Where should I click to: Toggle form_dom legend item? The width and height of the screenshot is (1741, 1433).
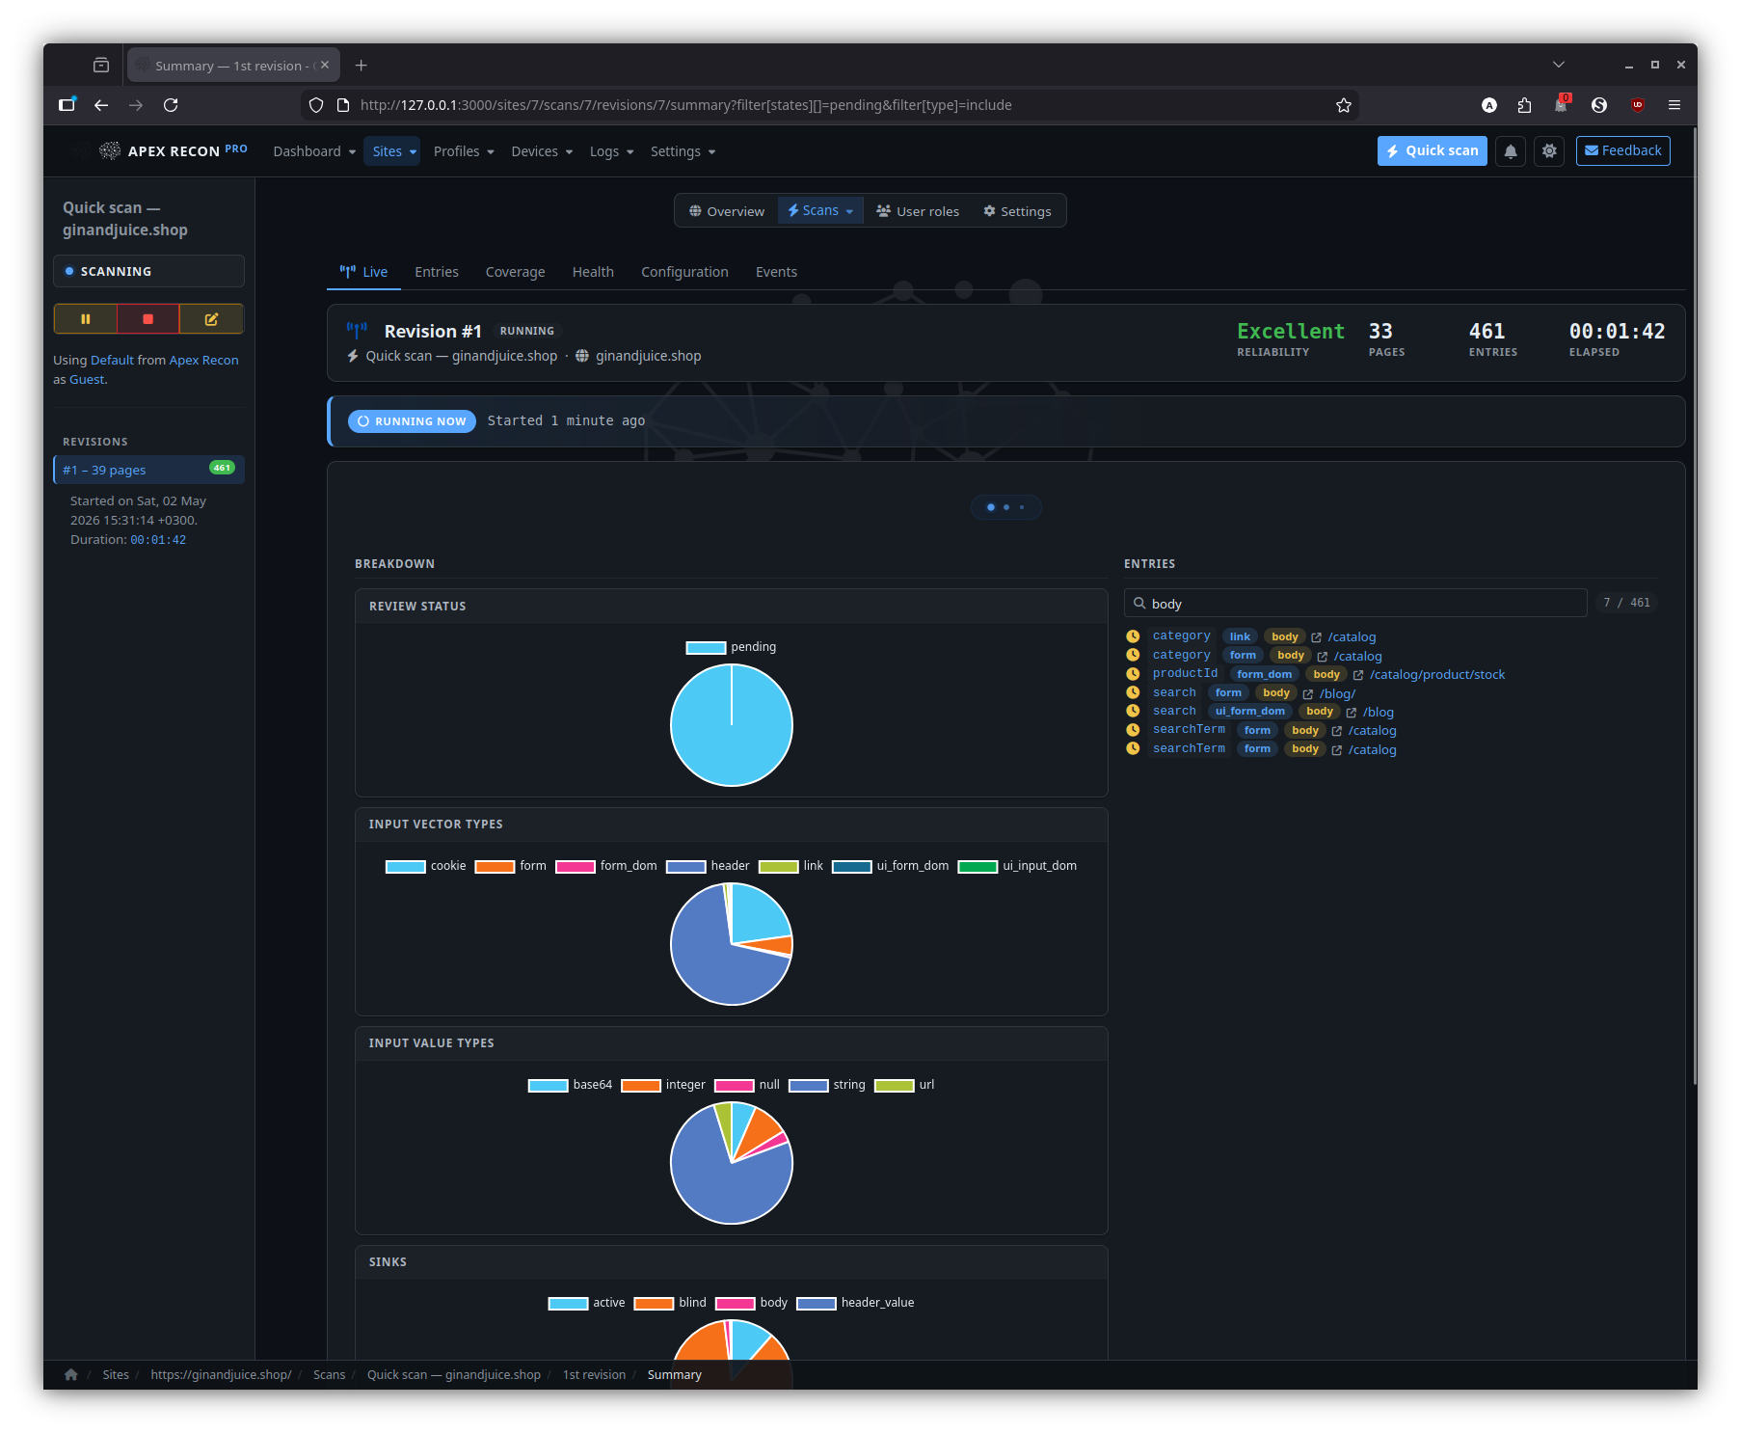(606, 866)
